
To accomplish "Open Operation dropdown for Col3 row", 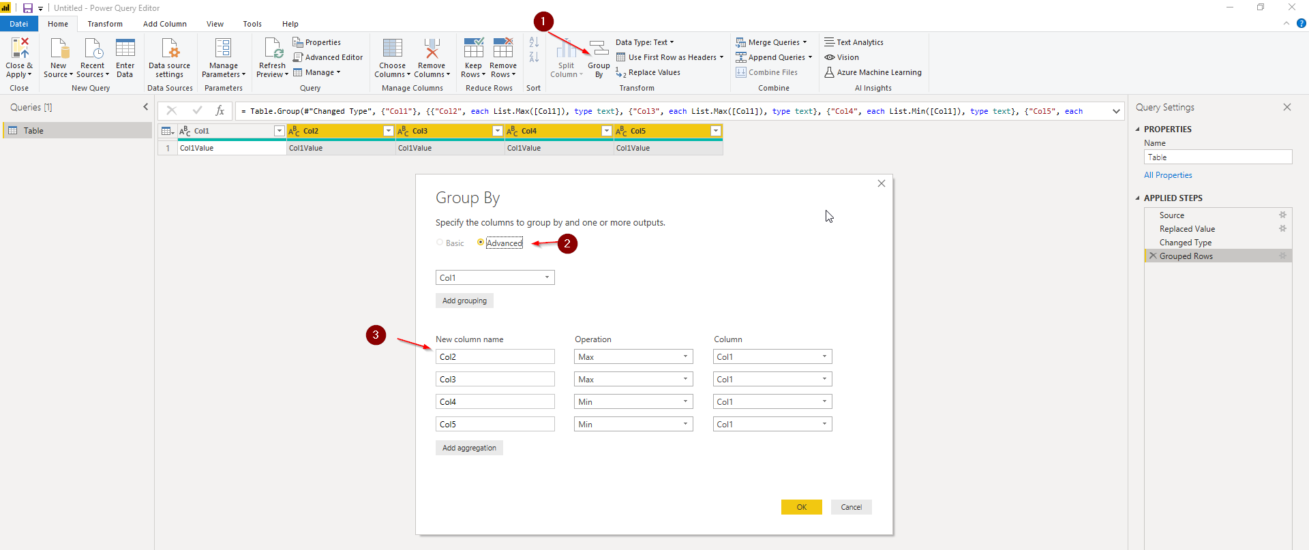I will click(x=633, y=379).
